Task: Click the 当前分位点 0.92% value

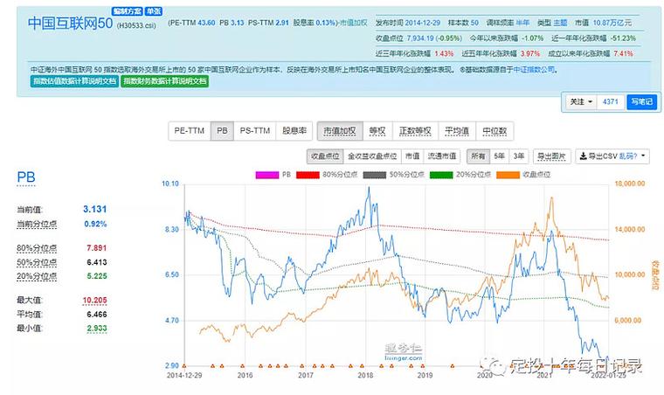Action: point(95,224)
